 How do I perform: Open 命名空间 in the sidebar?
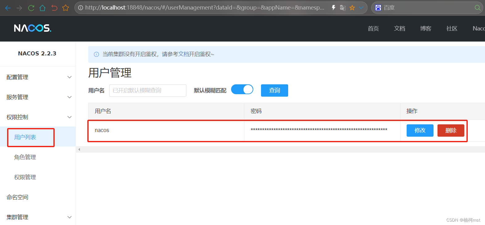click(17, 197)
